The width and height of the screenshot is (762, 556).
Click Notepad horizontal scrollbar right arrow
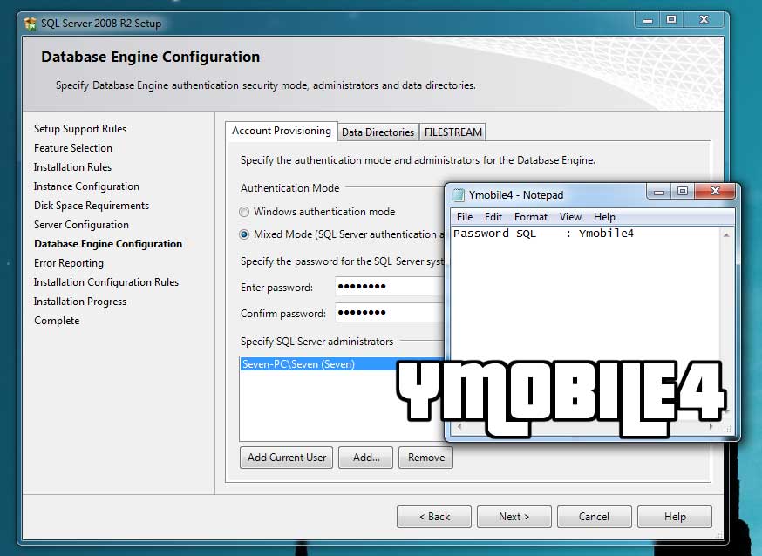[x=711, y=427]
